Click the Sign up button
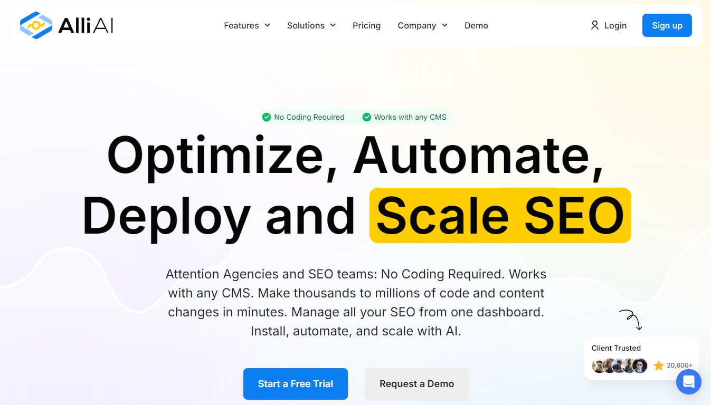Viewport: 711px width, 405px height. click(x=667, y=25)
